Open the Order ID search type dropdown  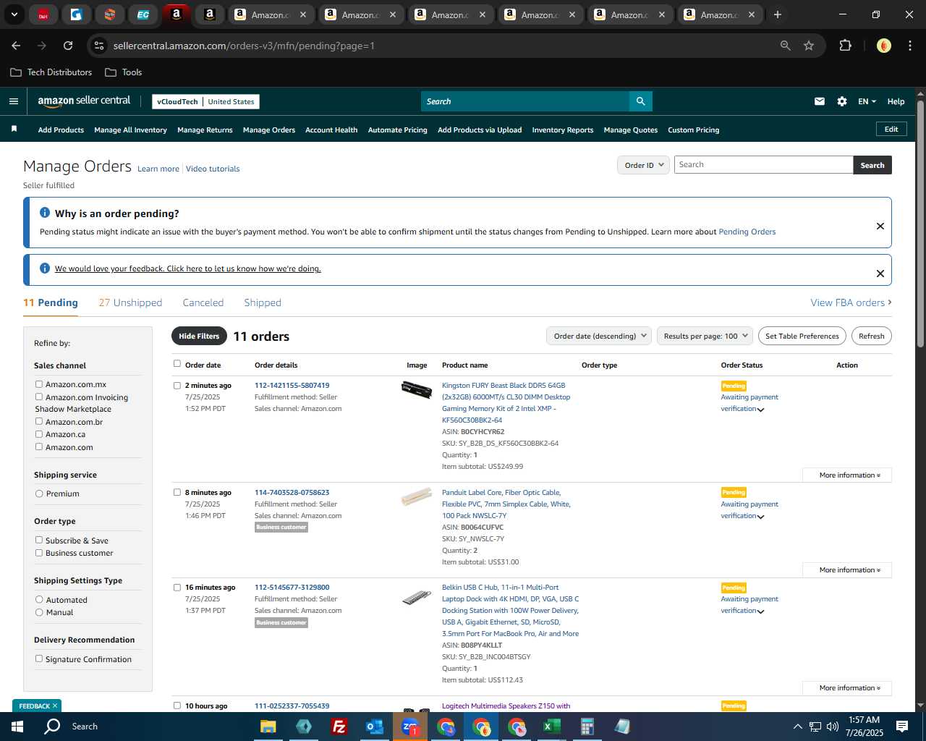[643, 165]
